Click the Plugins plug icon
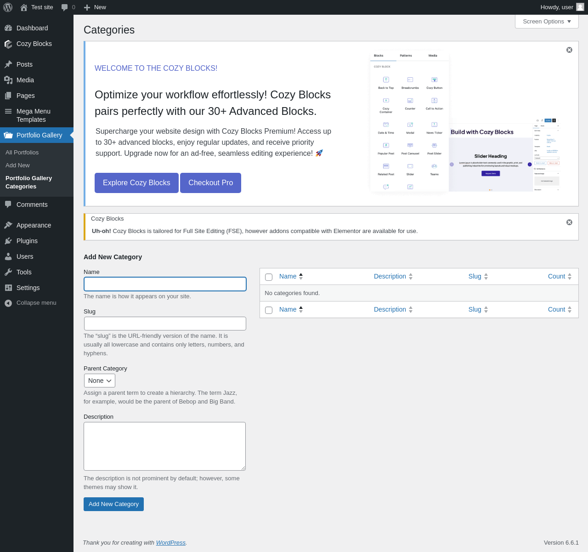588x552 pixels. 8,241
